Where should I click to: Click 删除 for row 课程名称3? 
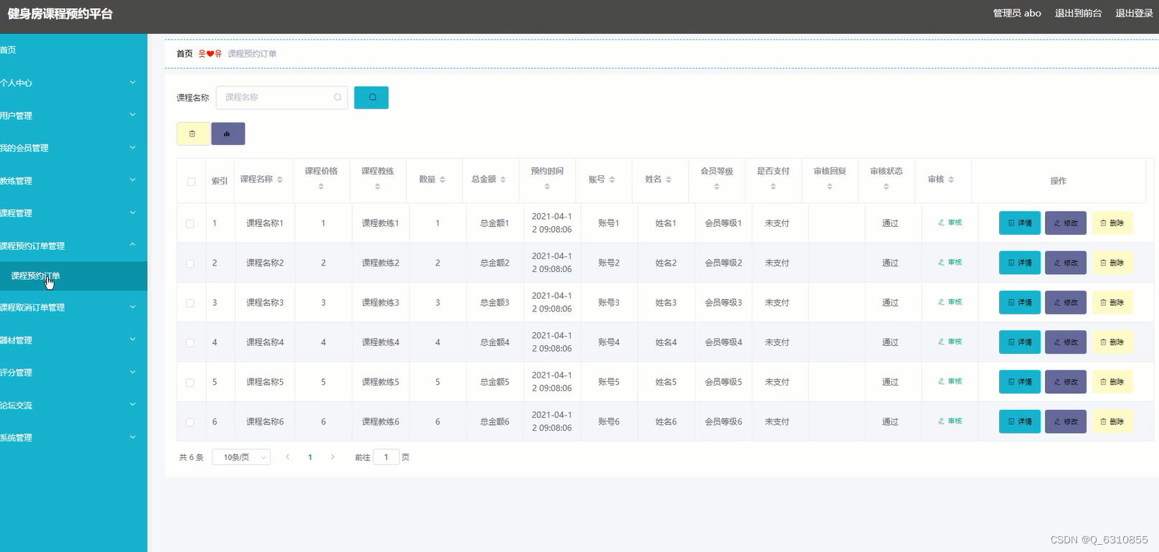point(1112,302)
